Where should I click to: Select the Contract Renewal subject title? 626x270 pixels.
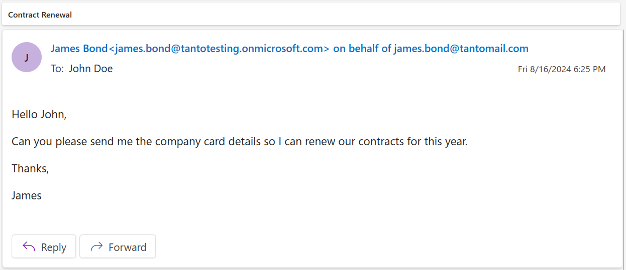(x=40, y=15)
